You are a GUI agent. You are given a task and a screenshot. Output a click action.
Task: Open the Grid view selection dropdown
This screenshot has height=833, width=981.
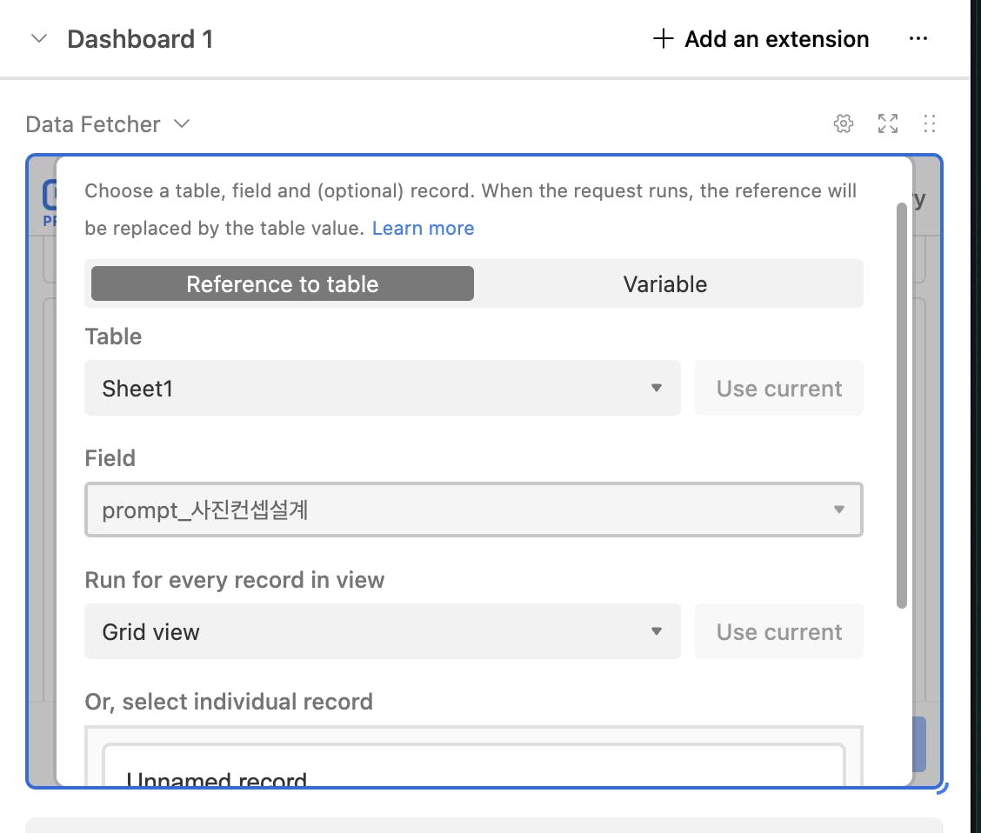tap(383, 631)
